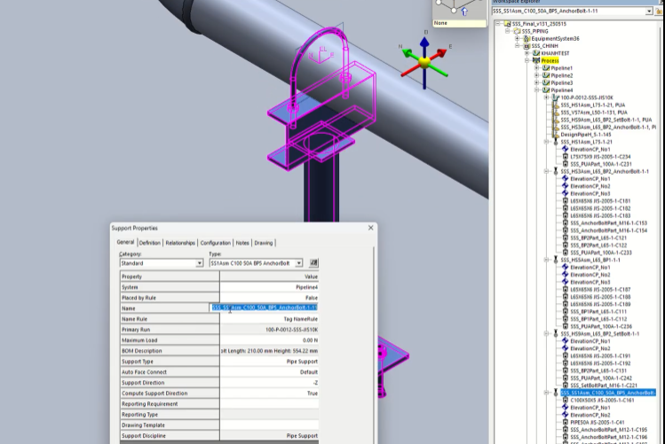Click the SSS_PIPING folder icon
Viewport: 665px width, 444px height.
click(517, 31)
